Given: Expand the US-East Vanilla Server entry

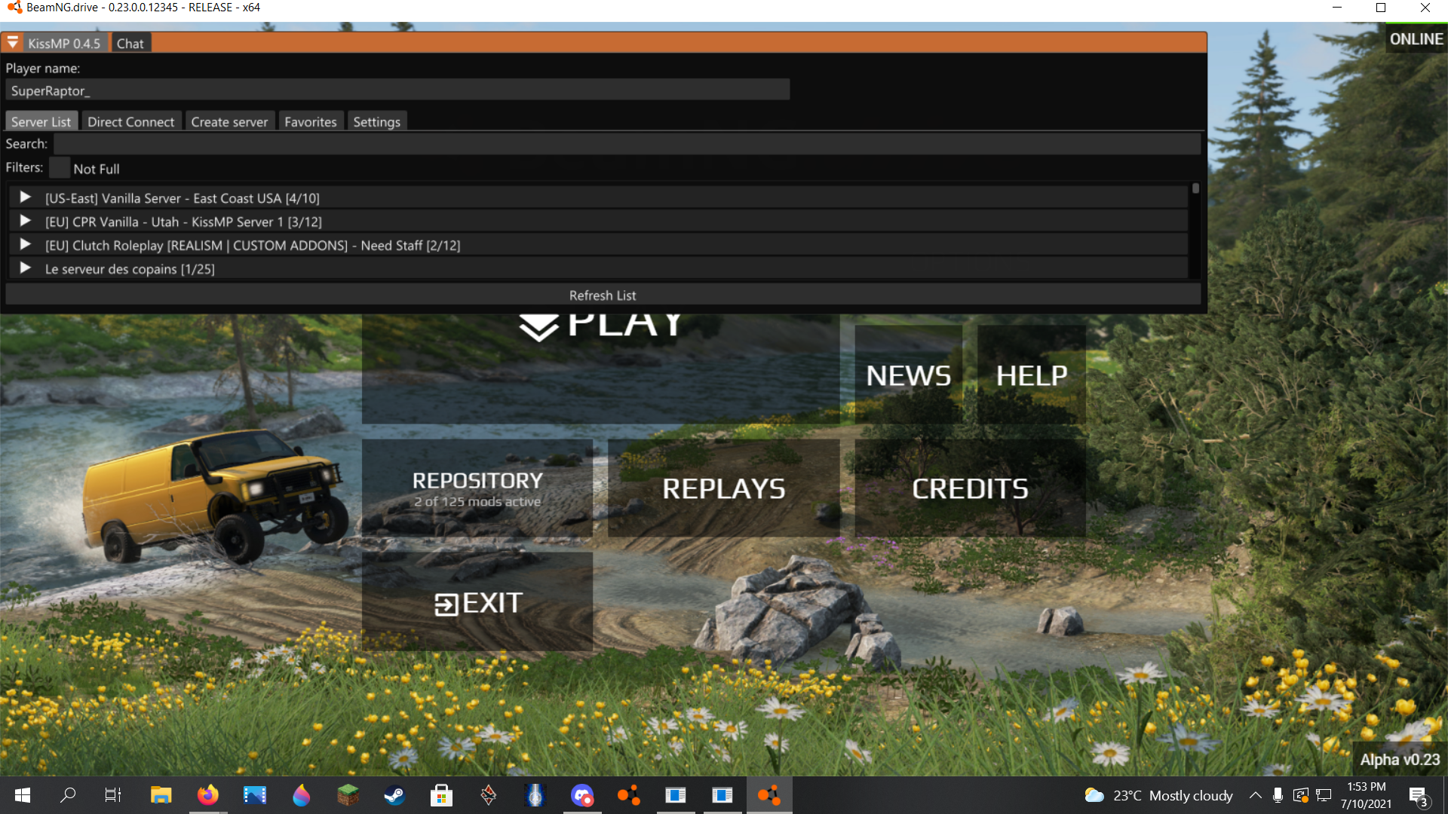Looking at the screenshot, I should tap(25, 197).
